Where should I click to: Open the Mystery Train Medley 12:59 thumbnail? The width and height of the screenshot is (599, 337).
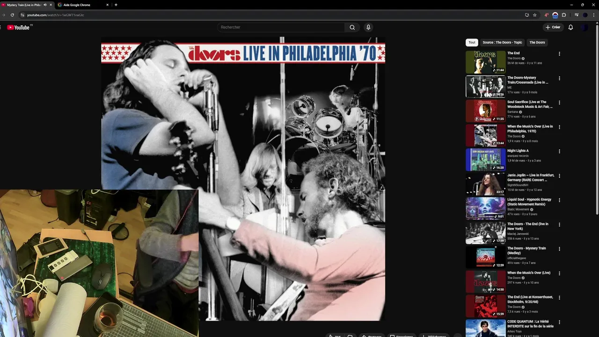485,257
